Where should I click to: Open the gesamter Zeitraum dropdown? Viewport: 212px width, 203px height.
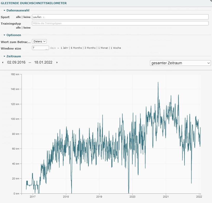pos(180,63)
